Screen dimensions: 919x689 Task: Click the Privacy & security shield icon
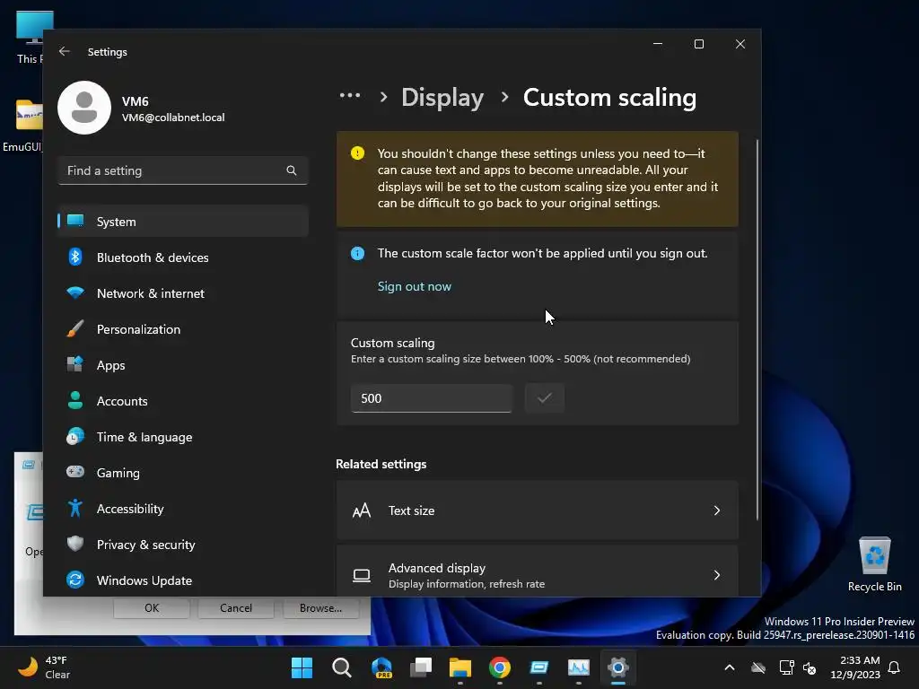(75, 544)
